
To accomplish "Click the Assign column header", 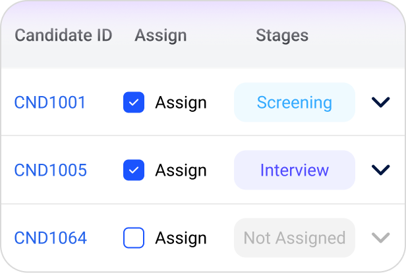I will pos(161,36).
